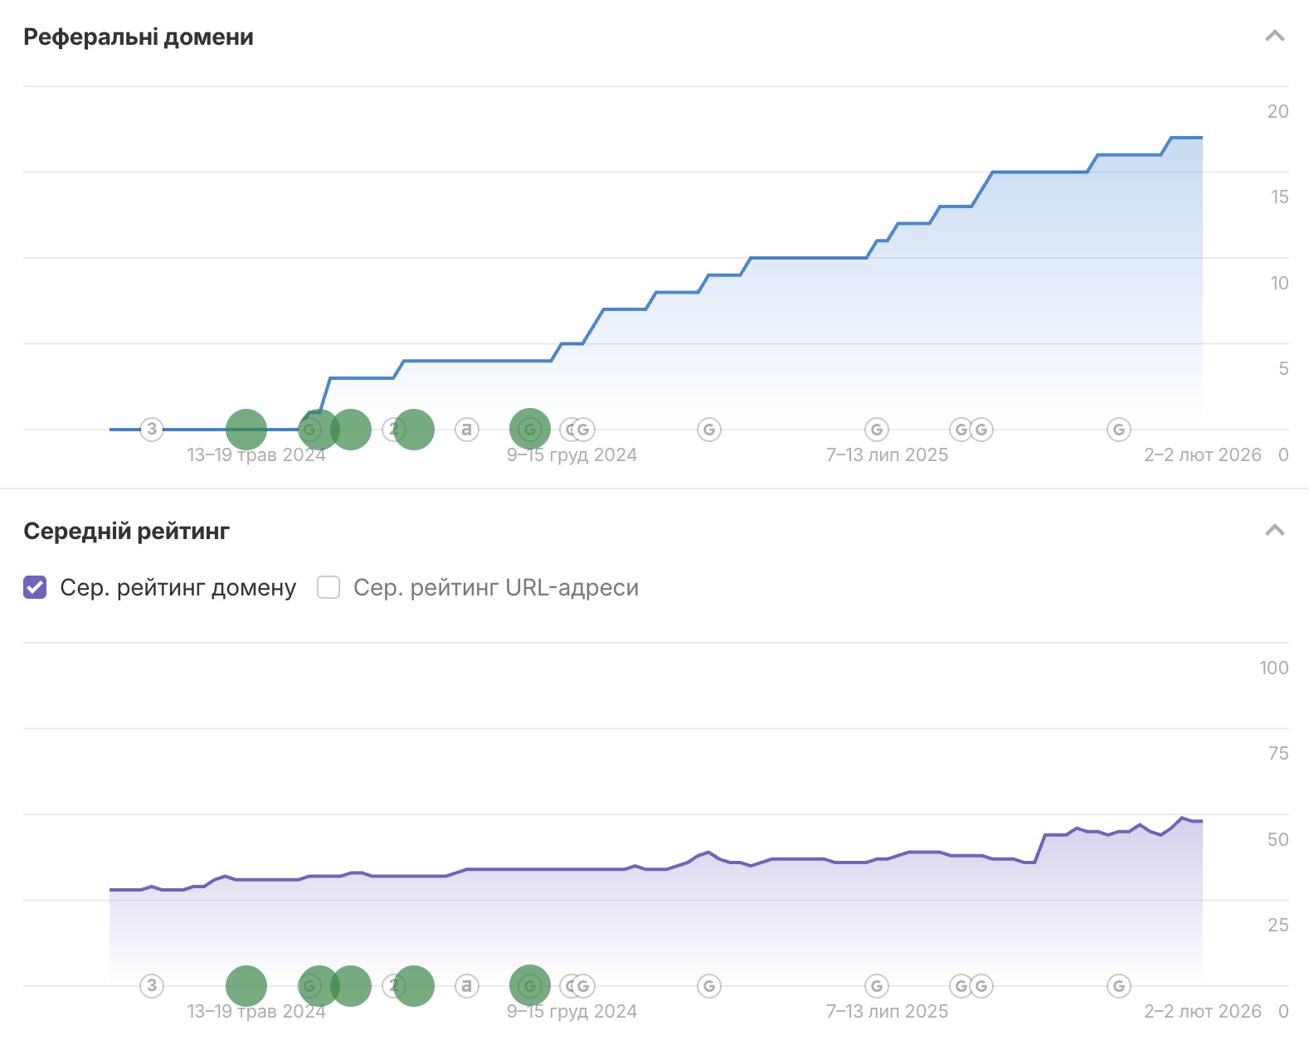Viewport: 1309px width, 1040px height.
Task: Click the Google marker farthest right in referring domains chart
Action: (x=1119, y=429)
